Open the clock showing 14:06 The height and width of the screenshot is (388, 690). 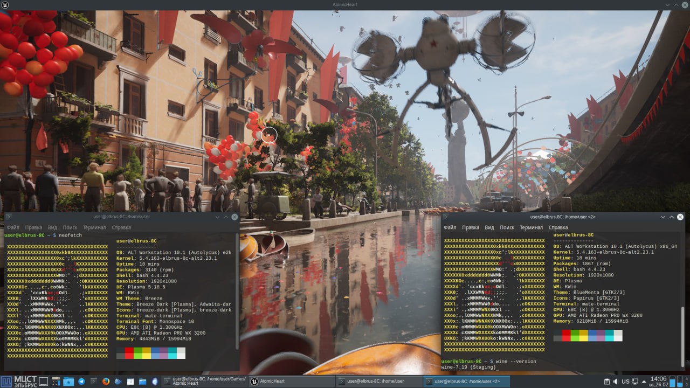(658, 382)
